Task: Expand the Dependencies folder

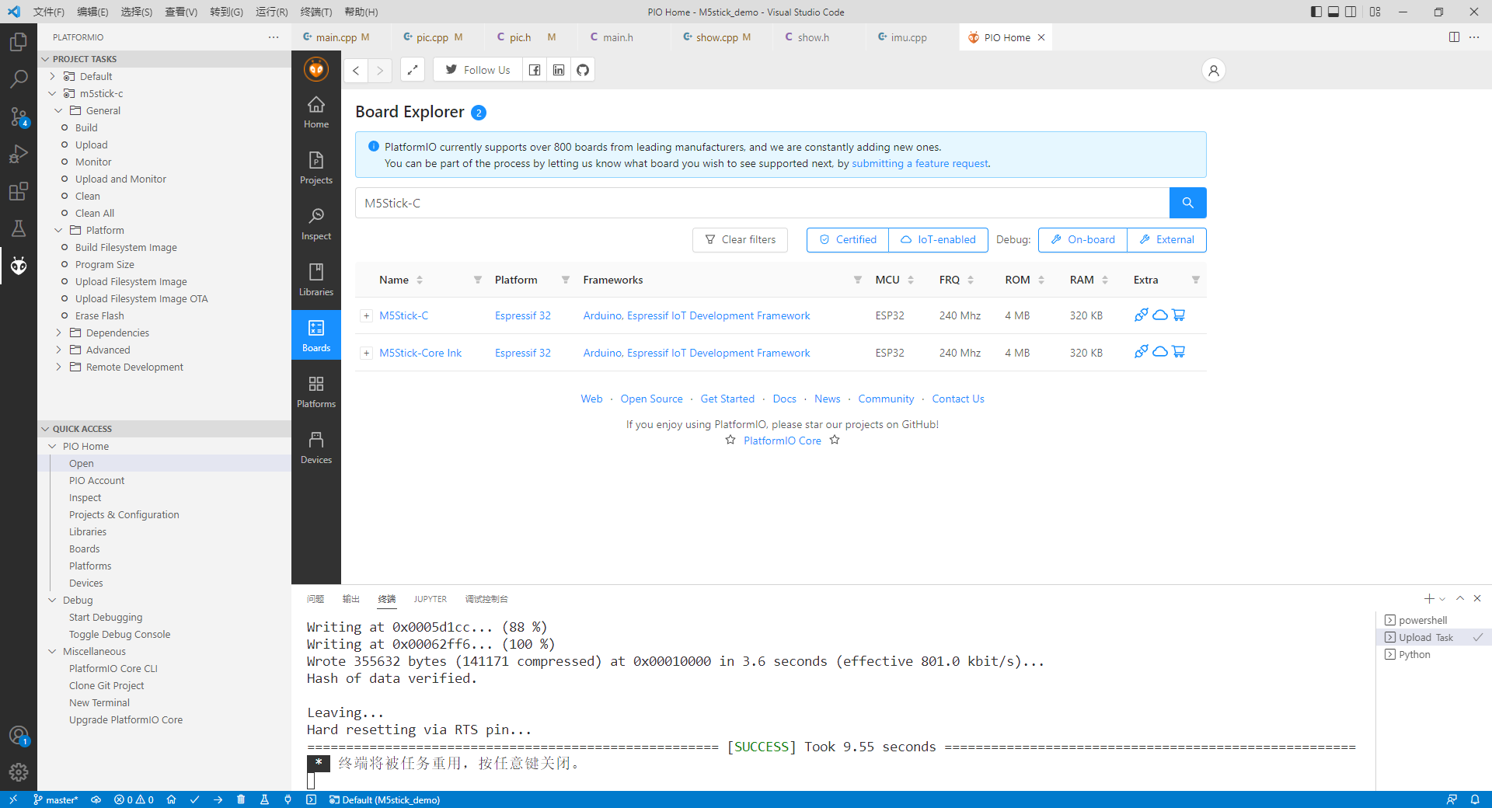Action: pos(58,333)
